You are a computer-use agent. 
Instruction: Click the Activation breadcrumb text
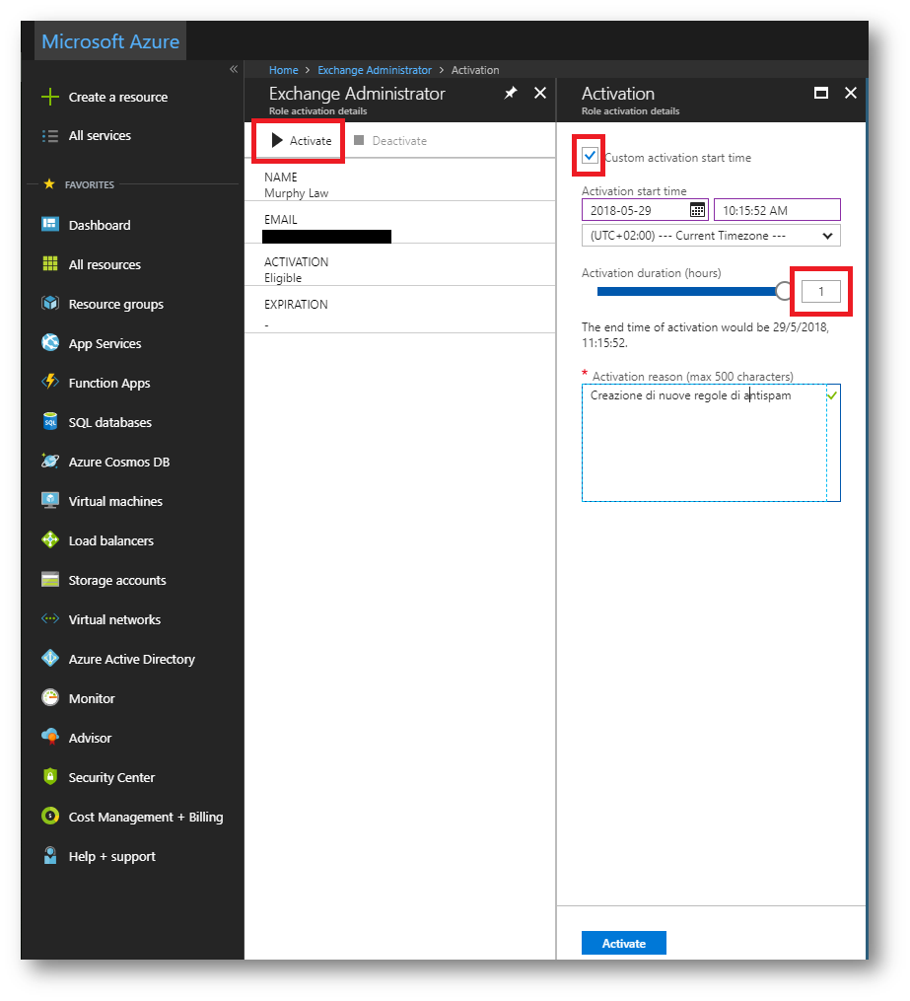pos(475,70)
